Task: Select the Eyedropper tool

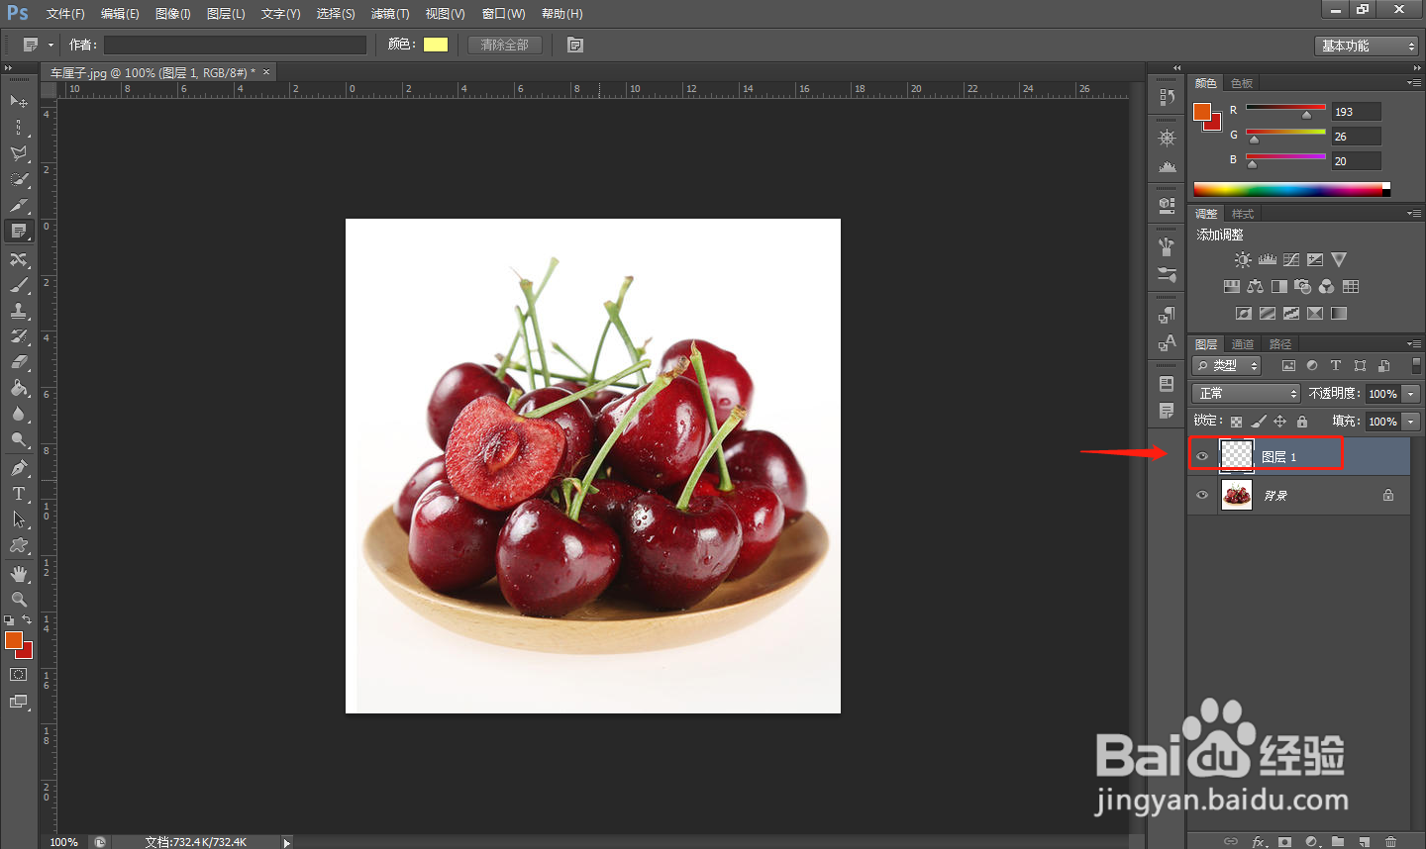Action: pyautogui.click(x=18, y=205)
